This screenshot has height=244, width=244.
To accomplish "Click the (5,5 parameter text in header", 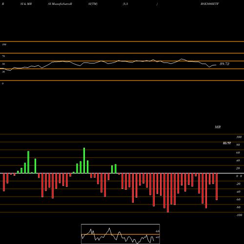I will click(x=125, y=4).
